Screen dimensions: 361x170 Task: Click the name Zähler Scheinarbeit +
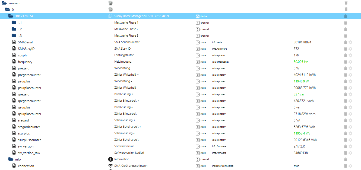[128, 127]
